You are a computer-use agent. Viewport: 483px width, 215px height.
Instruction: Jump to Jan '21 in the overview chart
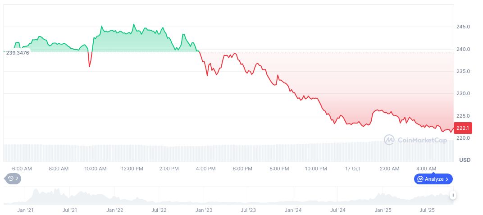pyautogui.click(x=25, y=210)
